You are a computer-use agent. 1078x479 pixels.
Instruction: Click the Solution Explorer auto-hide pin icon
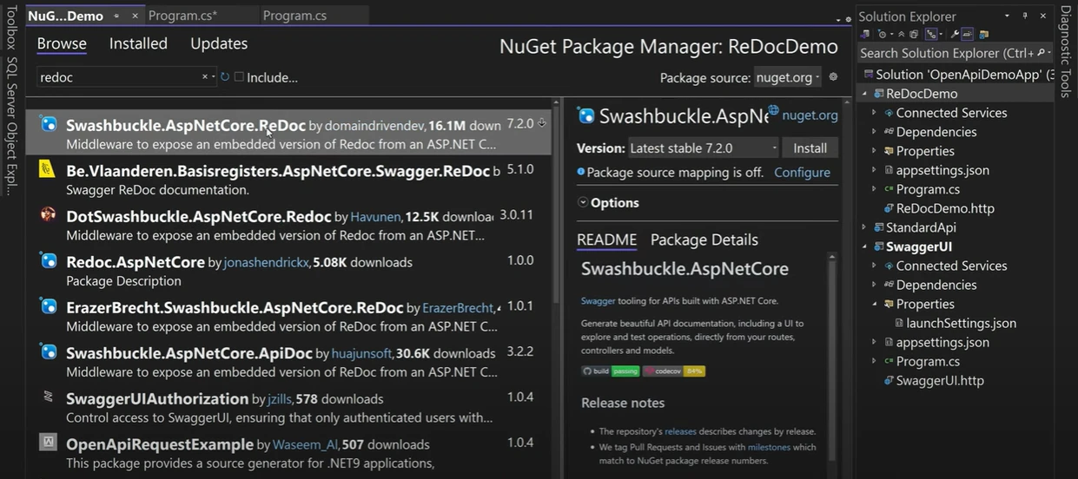pos(1025,16)
